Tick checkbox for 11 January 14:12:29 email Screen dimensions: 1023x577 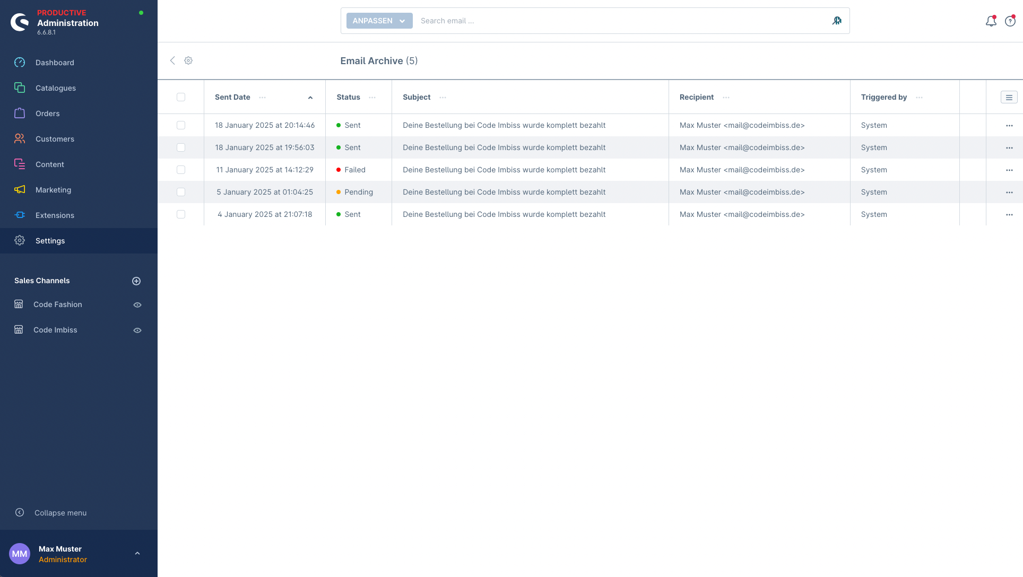coord(181,170)
